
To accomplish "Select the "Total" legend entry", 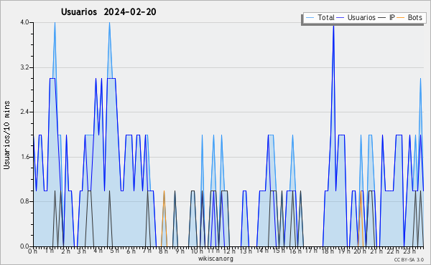I will [x=326, y=17].
